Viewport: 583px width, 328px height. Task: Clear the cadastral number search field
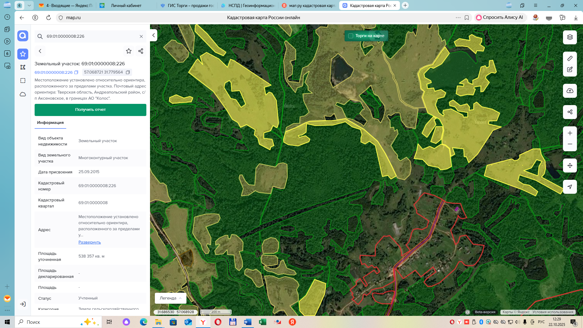pyautogui.click(x=141, y=36)
